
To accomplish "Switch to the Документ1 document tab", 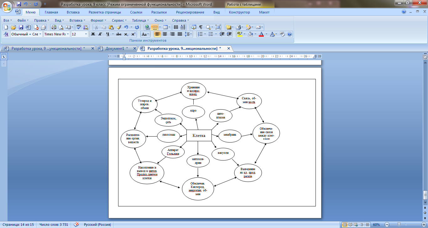I will pos(115,49).
